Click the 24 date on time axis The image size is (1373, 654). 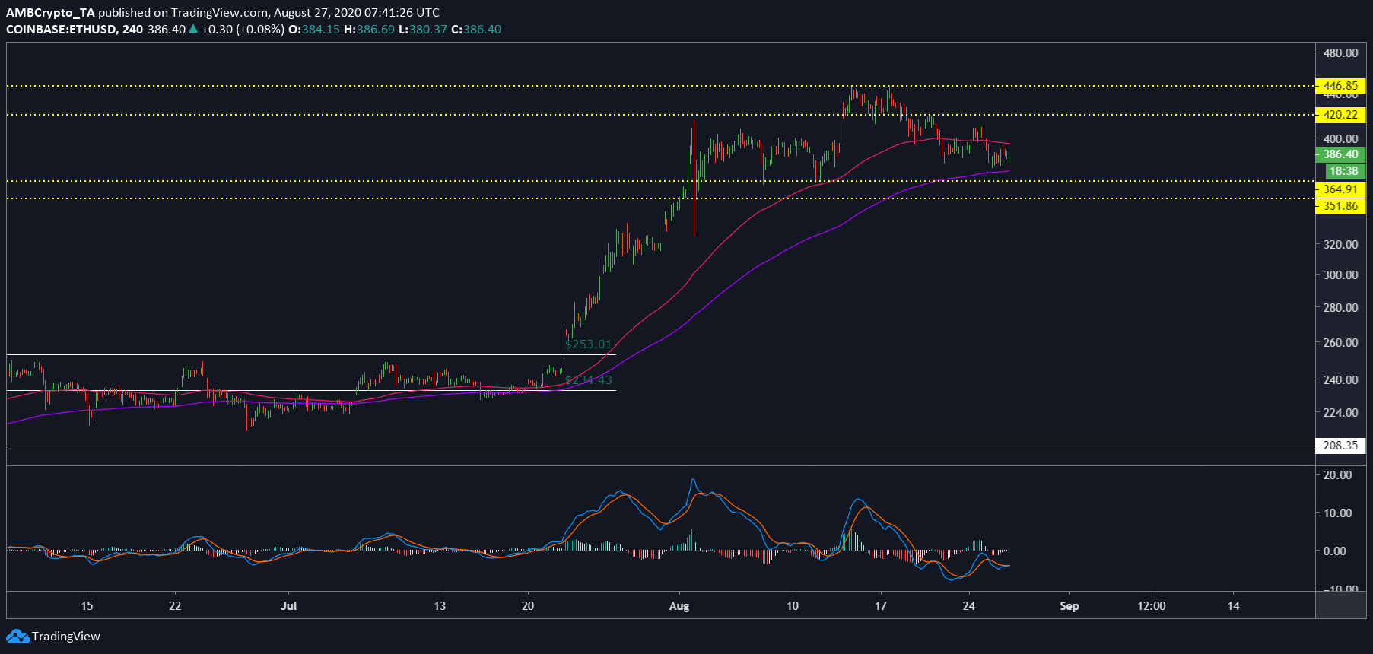click(968, 606)
